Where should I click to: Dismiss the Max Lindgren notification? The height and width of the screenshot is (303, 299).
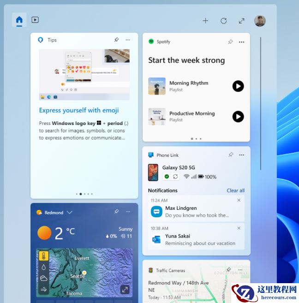coord(239,200)
